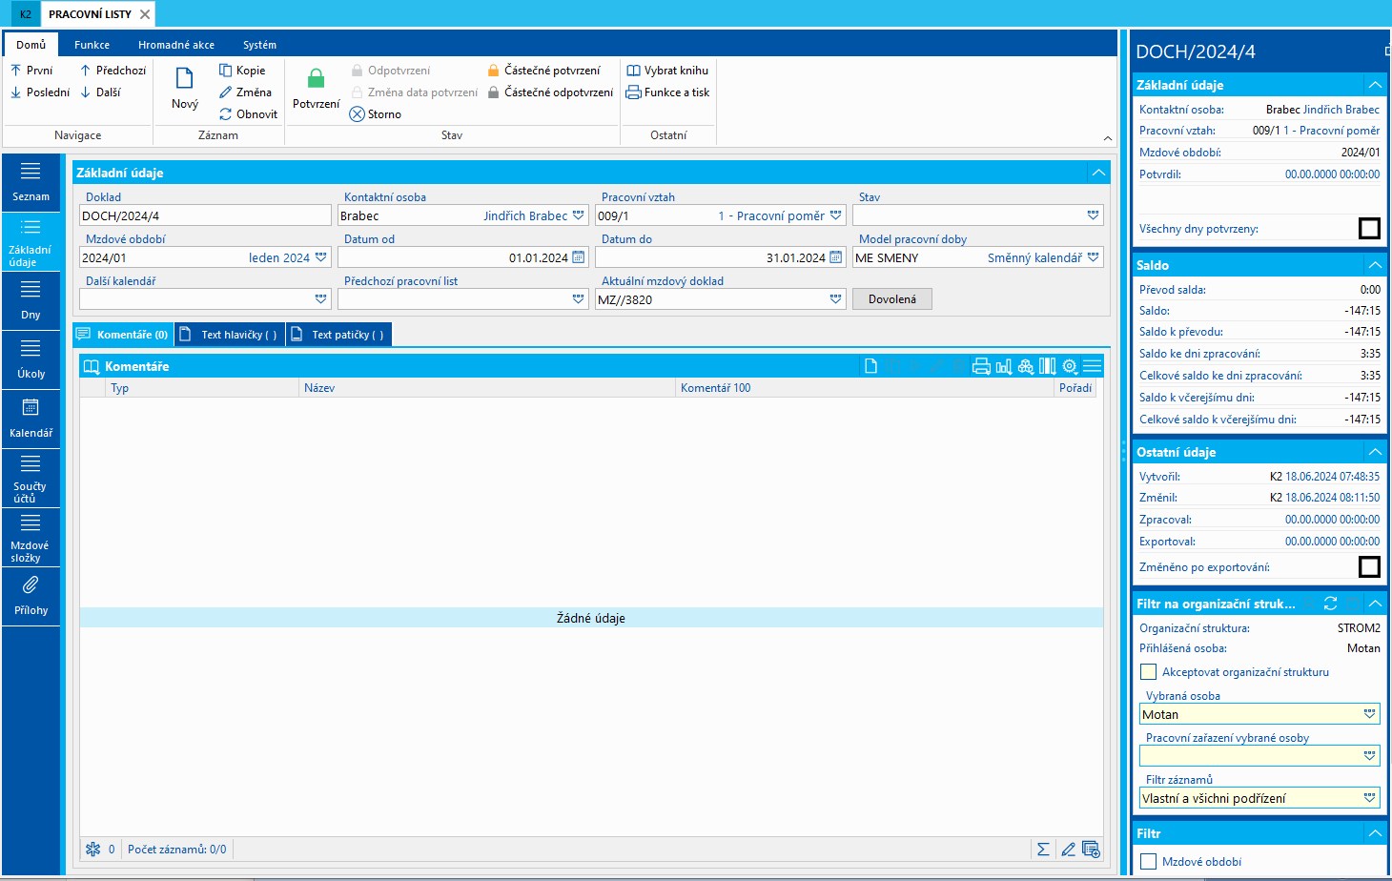
Task: Open the Text hlavičky tab
Action: pyautogui.click(x=230, y=335)
